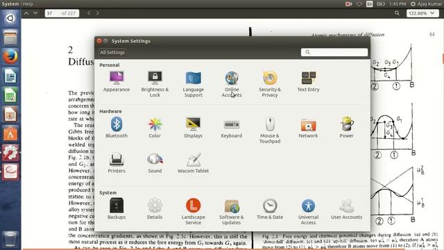Open User Accounts settings

[347, 209]
